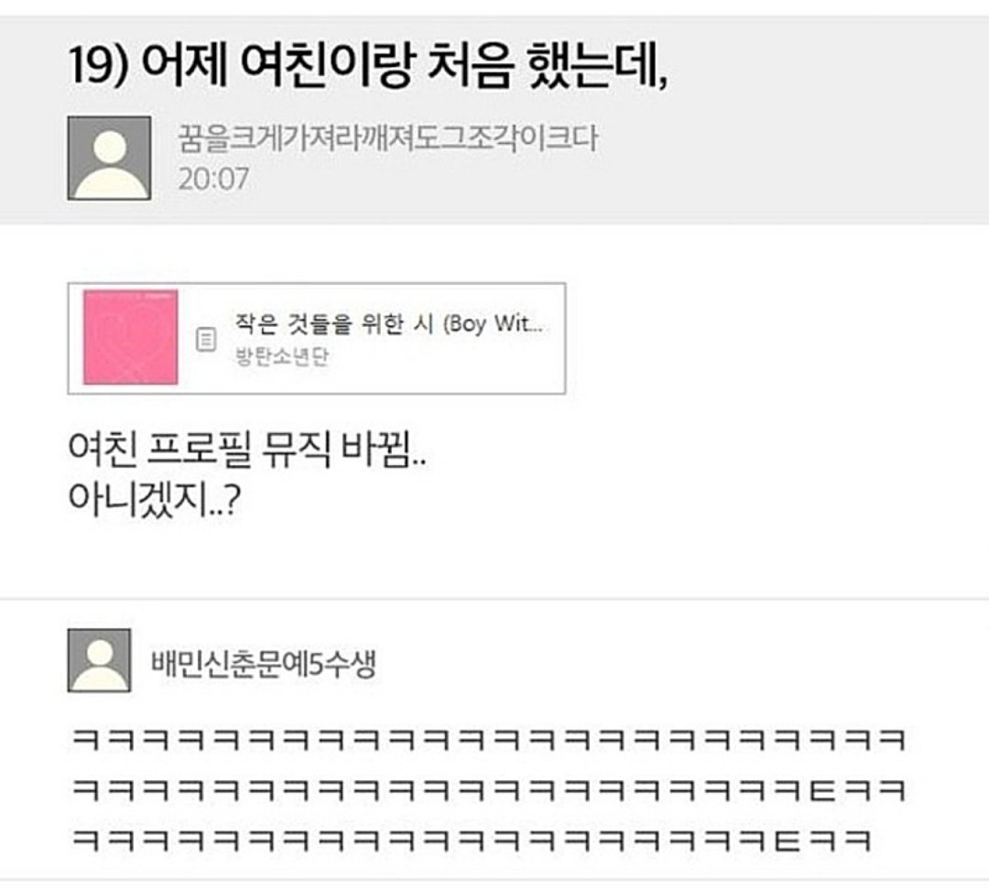Click the 20:07 post timestamp
Screen dimensions: 989x890
(213, 179)
